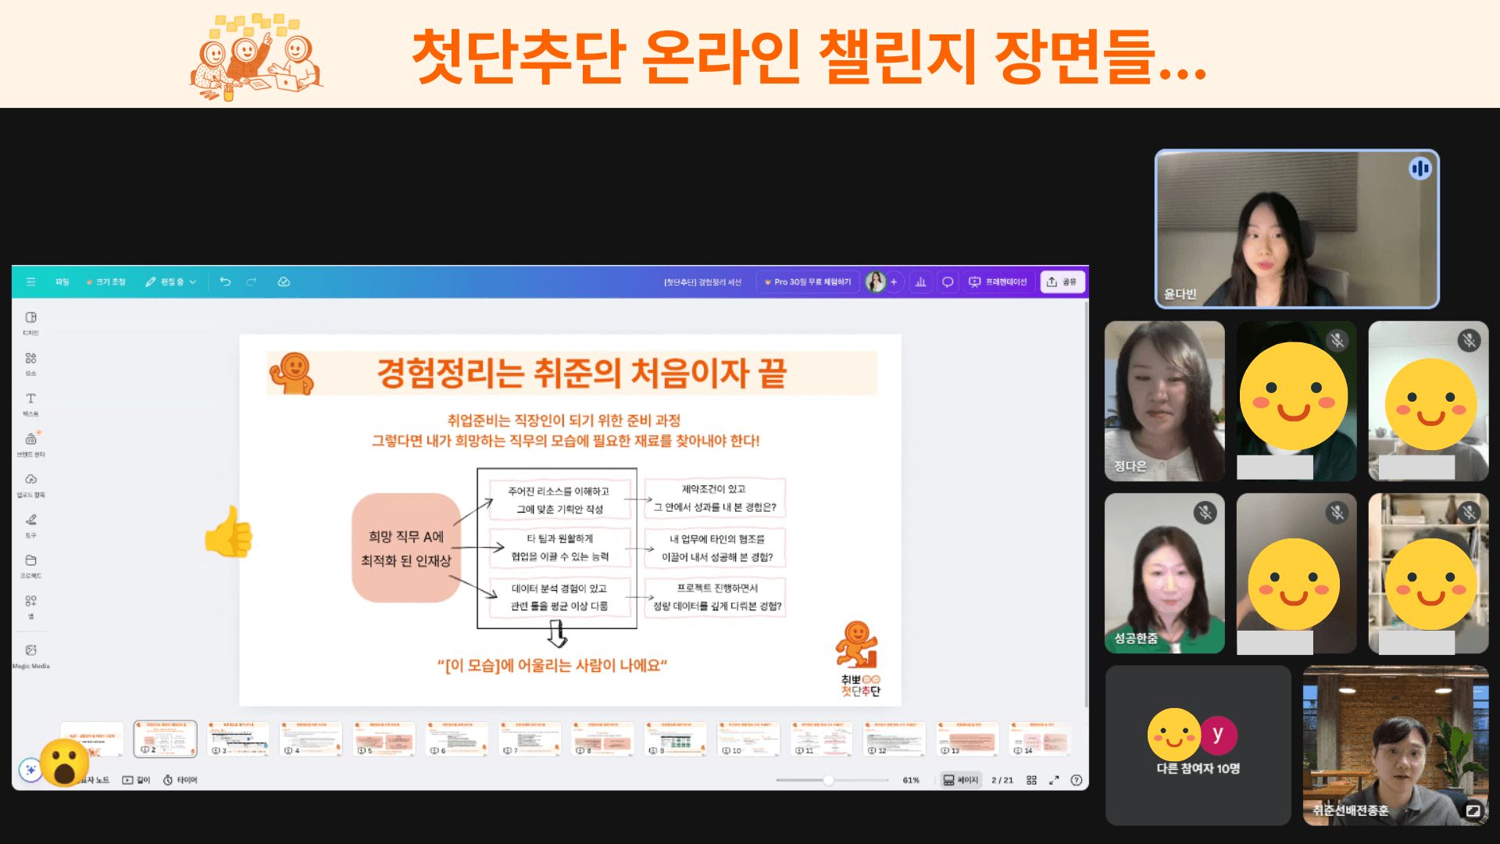The width and height of the screenshot is (1500, 844).
Task: Toggle the page (페이지) thumbnail strip button
Action: (x=960, y=780)
